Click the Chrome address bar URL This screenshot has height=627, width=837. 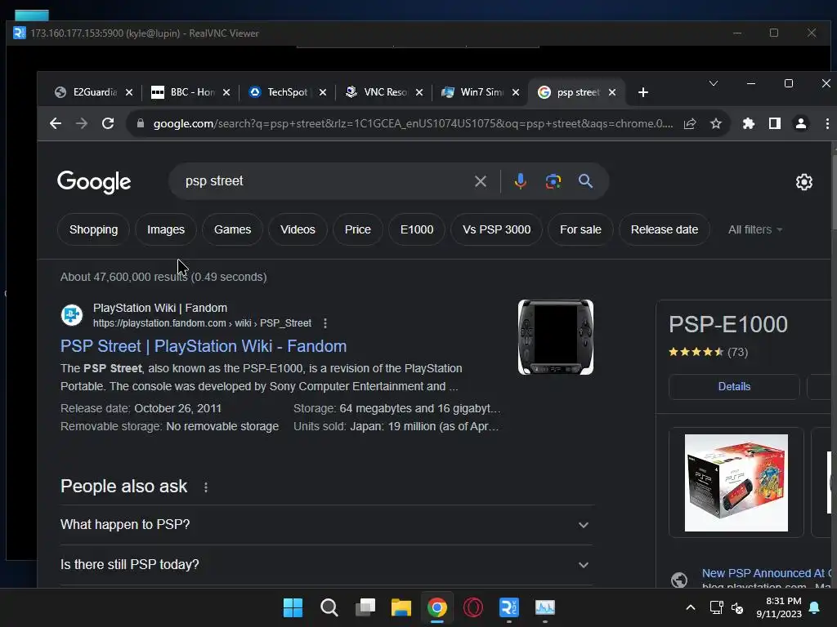(x=413, y=124)
